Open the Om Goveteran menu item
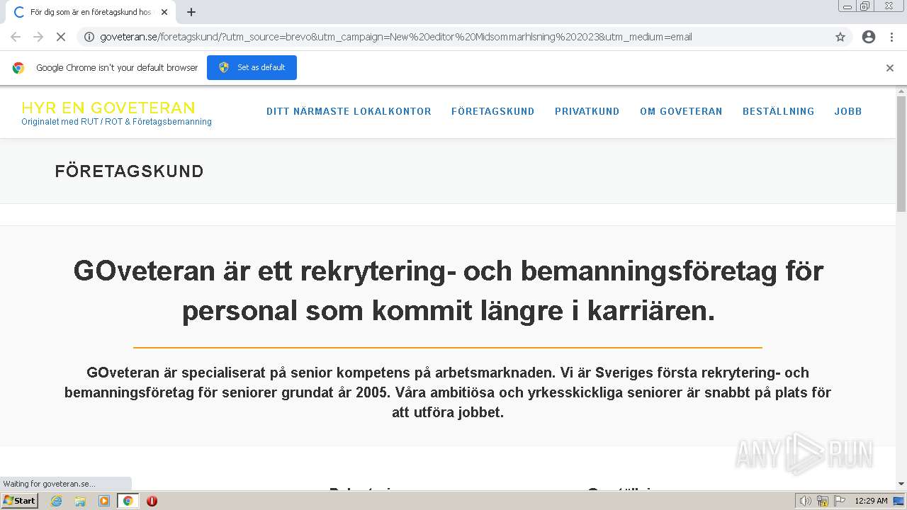The height and width of the screenshot is (510, 907). pos(681,111)
